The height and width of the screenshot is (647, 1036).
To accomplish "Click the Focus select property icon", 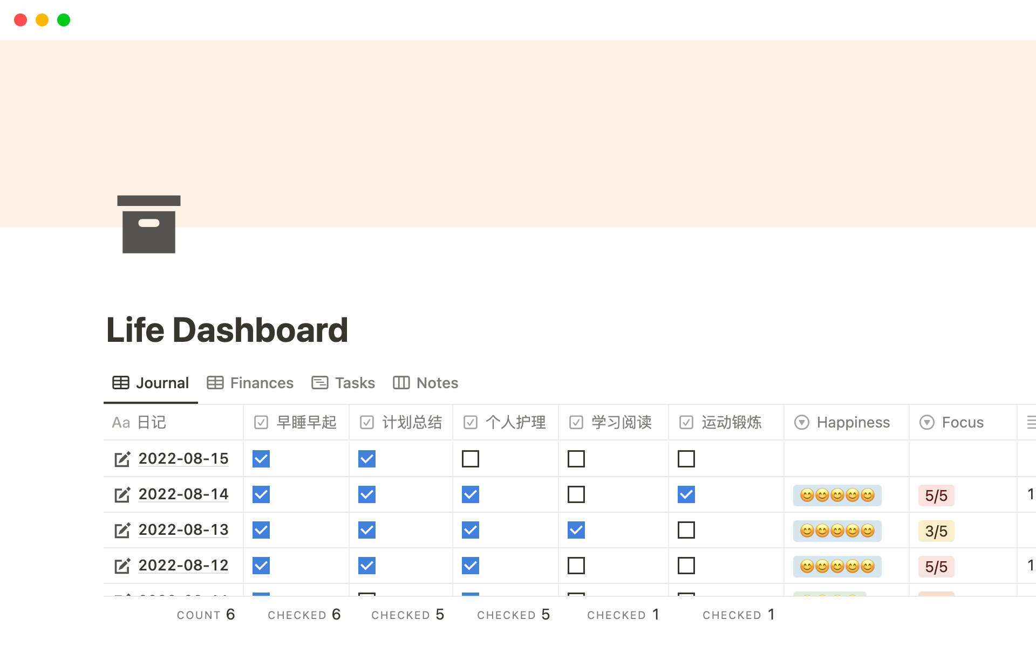I will click(x=927, y=423).
